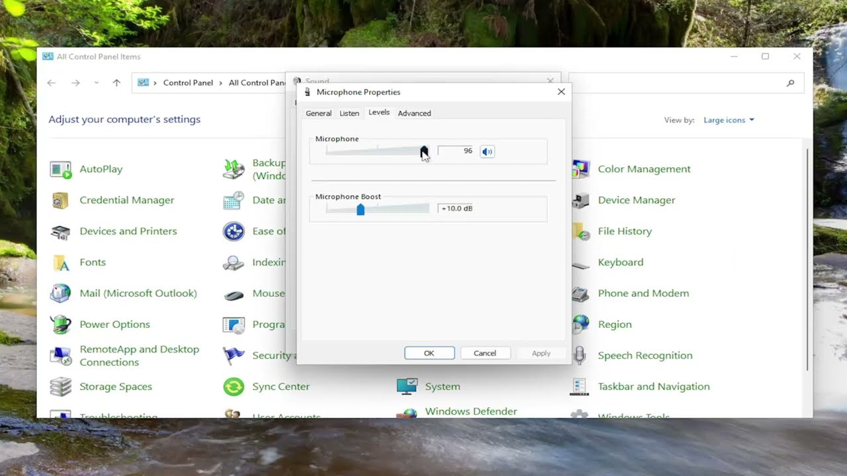Viewport: 847px width, 476px height.
Task: Go forward with the right arrow
Action: 75,83
